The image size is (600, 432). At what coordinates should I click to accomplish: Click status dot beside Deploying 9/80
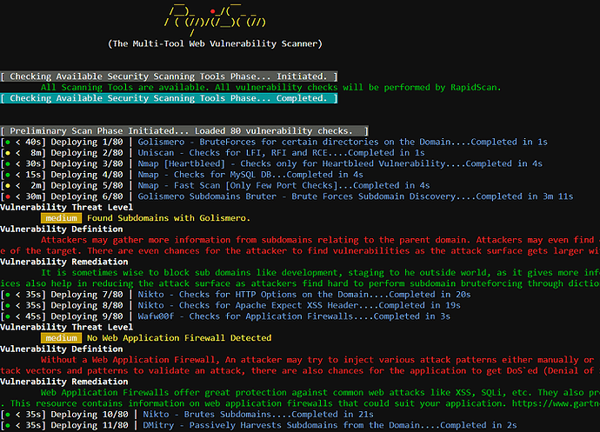[x=9, y=316]
